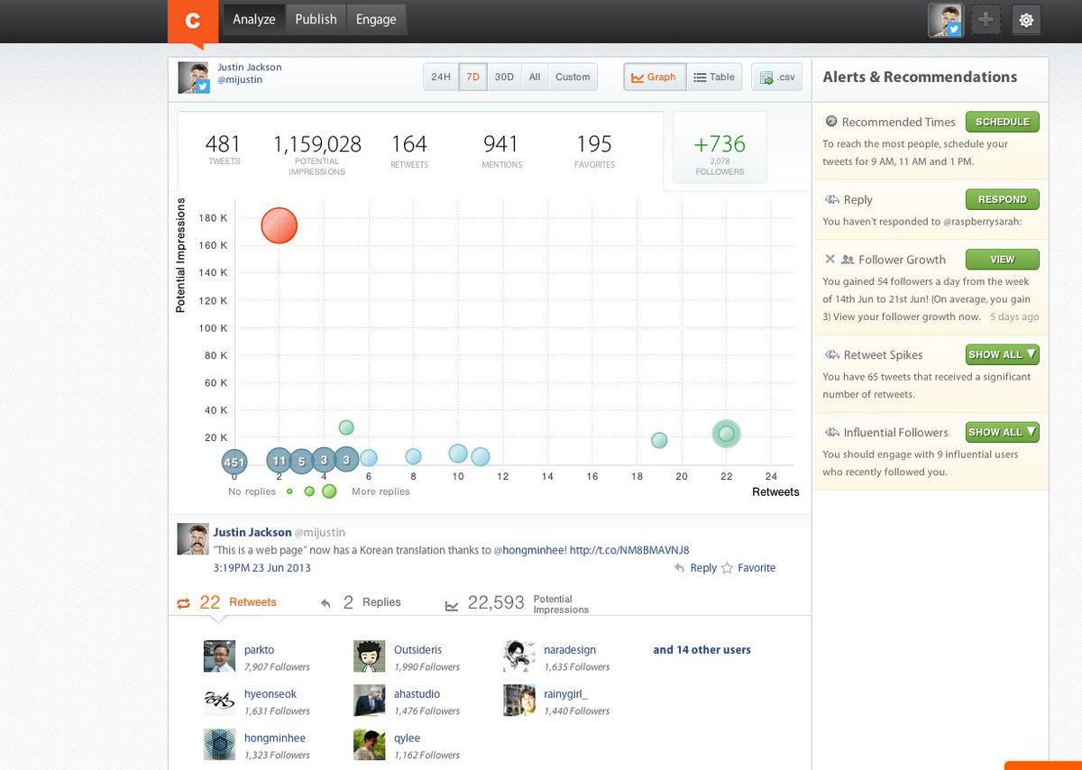The width and height of the screenshot is (1082, 770).
Task: Expand Influential Followers with Show All
Action: tap(1002, 433)
